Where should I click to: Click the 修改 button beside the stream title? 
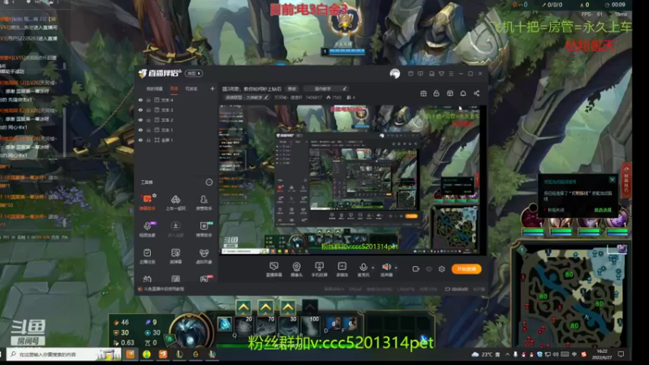pyautogui.click(x=292, y=88)
